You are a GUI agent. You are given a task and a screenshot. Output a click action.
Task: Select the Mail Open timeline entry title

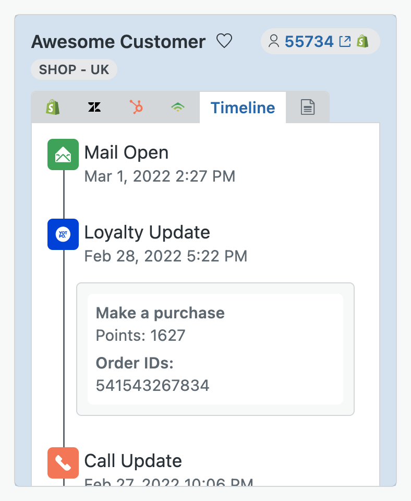126,152
